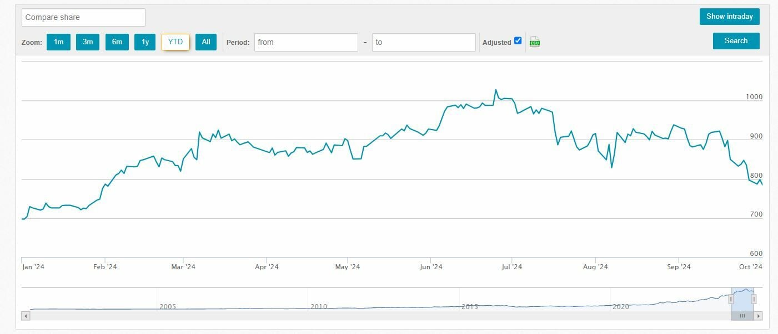
Task: Focus the Compare share input field
Action: coord(83,17)
